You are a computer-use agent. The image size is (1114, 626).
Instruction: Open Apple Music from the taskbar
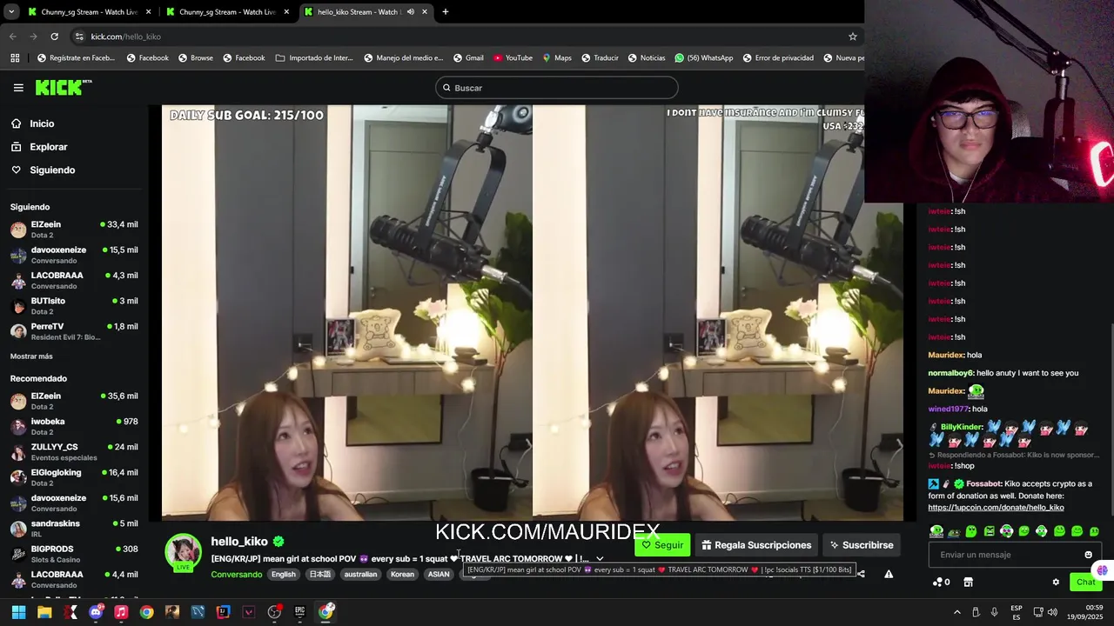pos(121,612)
